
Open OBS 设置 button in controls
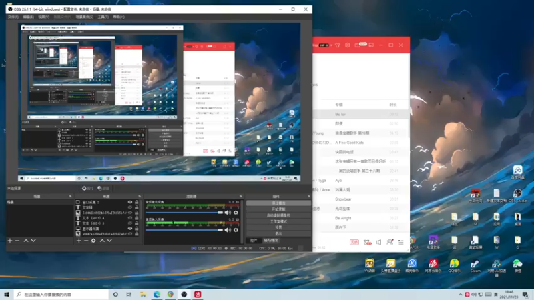[x=278, y=227]
